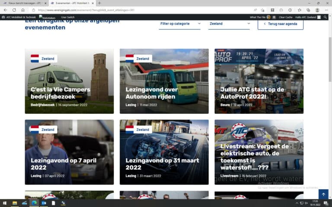The image size is (332, 207).
Task: Click the page vertical scrollbar thumb
Action: point(330,59)
